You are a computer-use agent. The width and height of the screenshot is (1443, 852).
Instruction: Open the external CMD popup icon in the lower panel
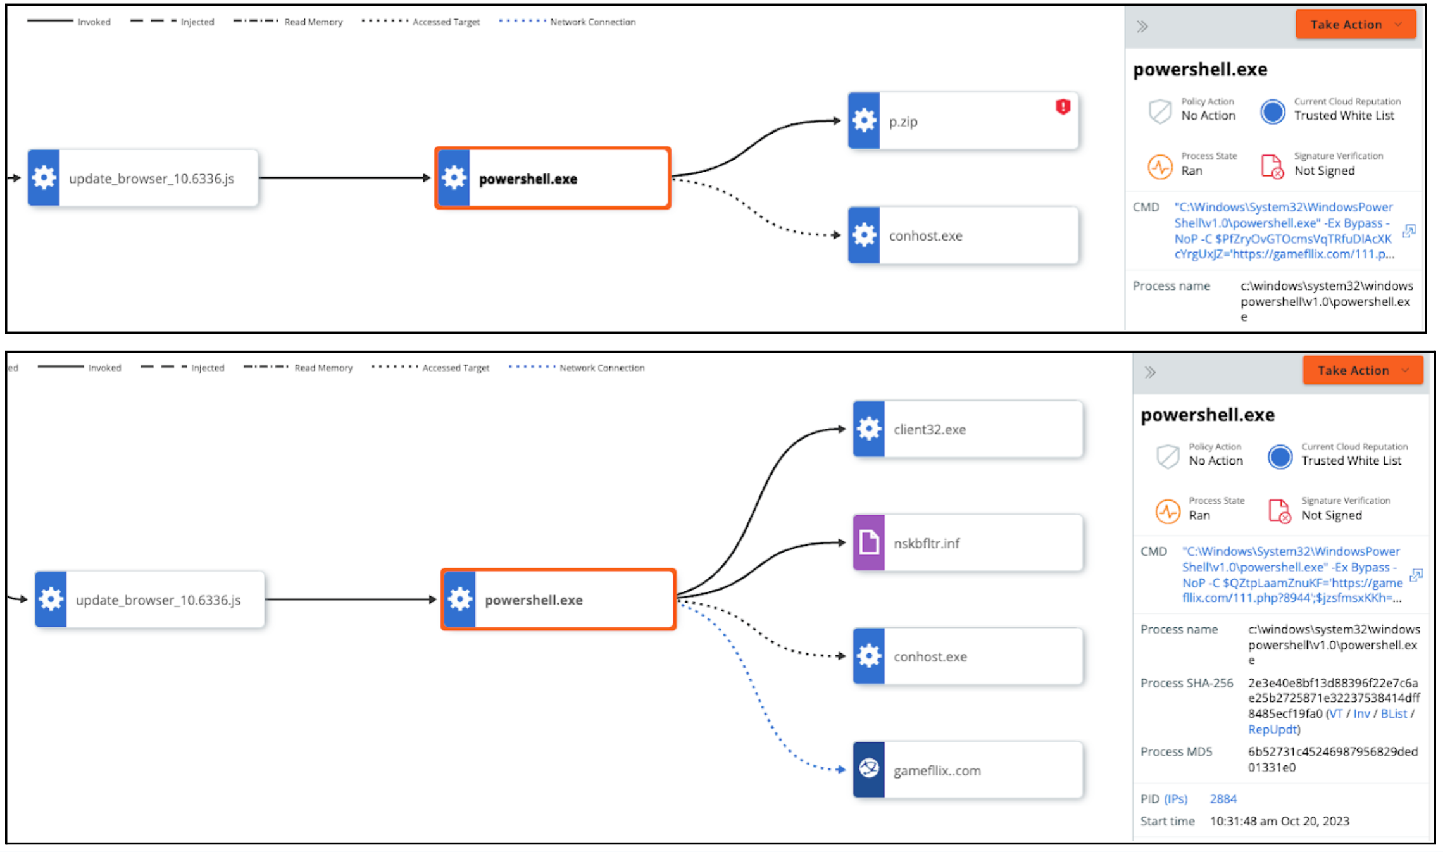[x=1416, y=575]
